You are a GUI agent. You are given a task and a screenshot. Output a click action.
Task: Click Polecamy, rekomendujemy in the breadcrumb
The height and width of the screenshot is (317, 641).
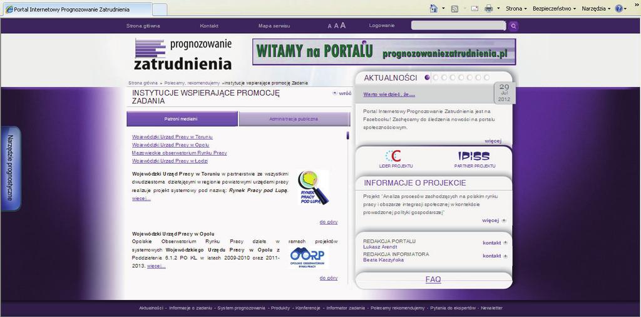pos(192,83)
